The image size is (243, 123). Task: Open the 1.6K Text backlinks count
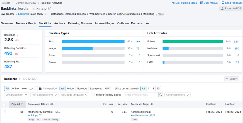click(x=138, y=41)
